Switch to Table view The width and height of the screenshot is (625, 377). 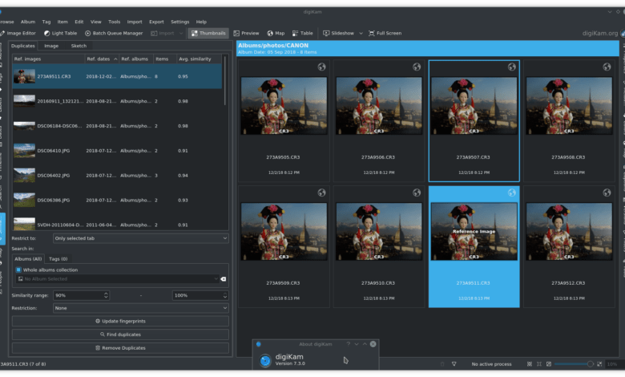(x=303, y=33)
